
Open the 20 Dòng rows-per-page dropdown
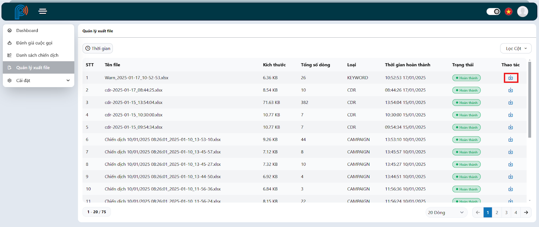tap(446, 213)
